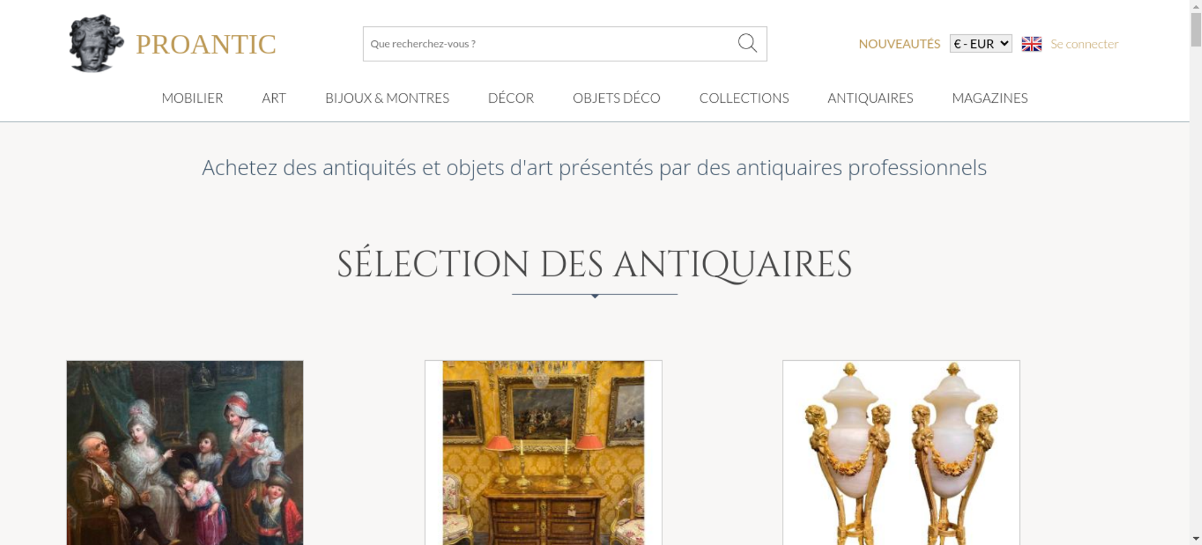
Task: Click Se connecter to log in
Action: tap(1084, 44)
